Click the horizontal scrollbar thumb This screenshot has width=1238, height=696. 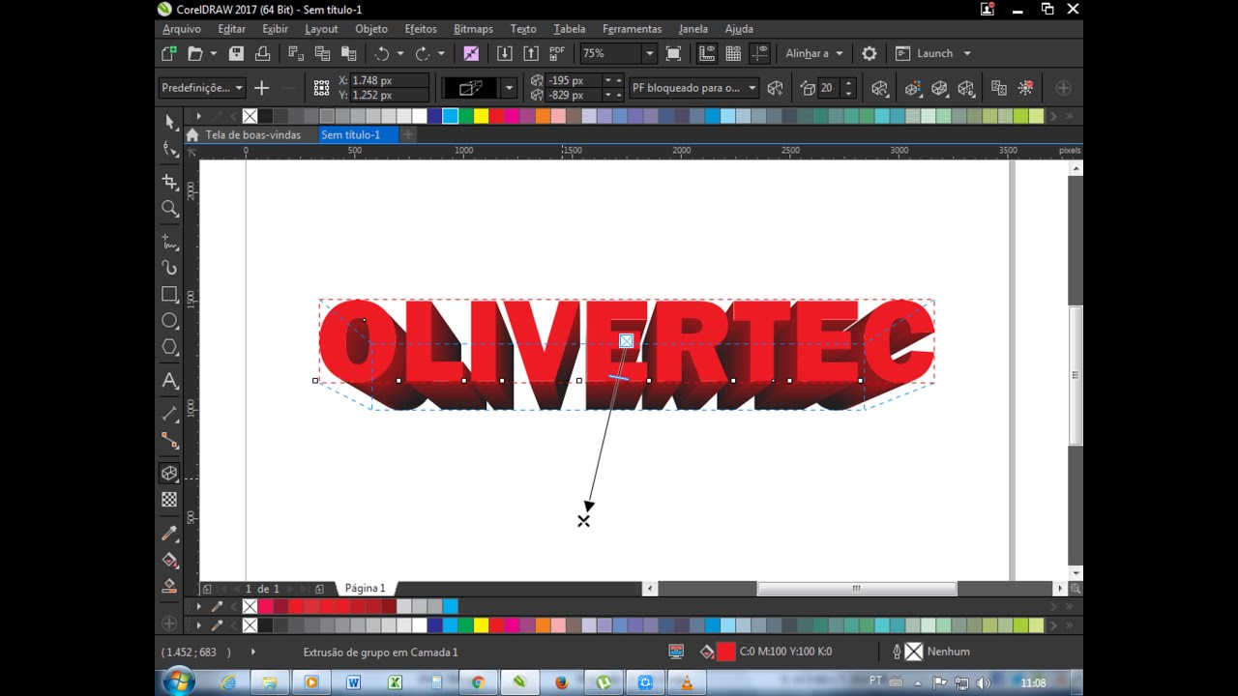click(856, 588)
